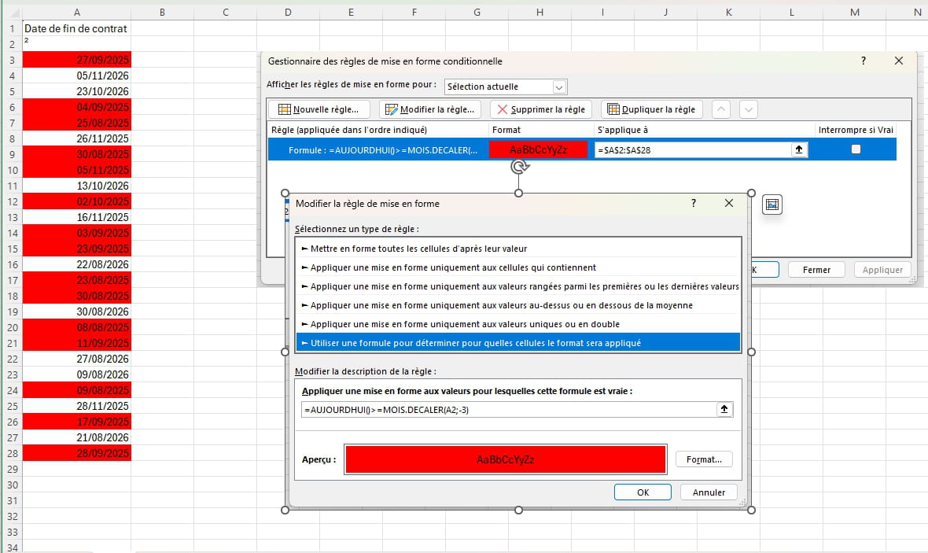928x553 pixels.
Task: Collapse the S'applique à range selector
Action: point(799,149)
